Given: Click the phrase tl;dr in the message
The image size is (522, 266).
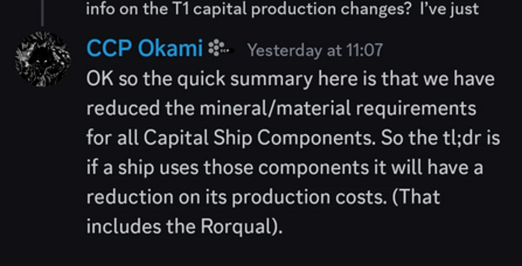Looking at the screenshot, I should (x=457, y=138).
